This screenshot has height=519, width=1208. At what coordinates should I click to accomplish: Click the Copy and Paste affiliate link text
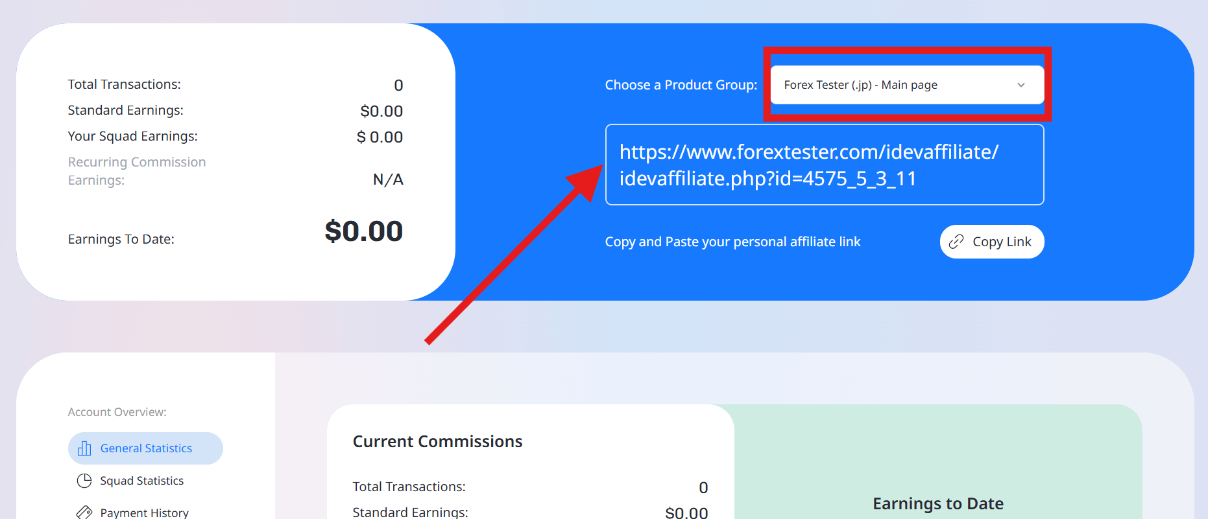click(x=732, y=242)
